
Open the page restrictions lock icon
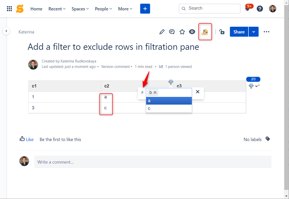(222, 32)
